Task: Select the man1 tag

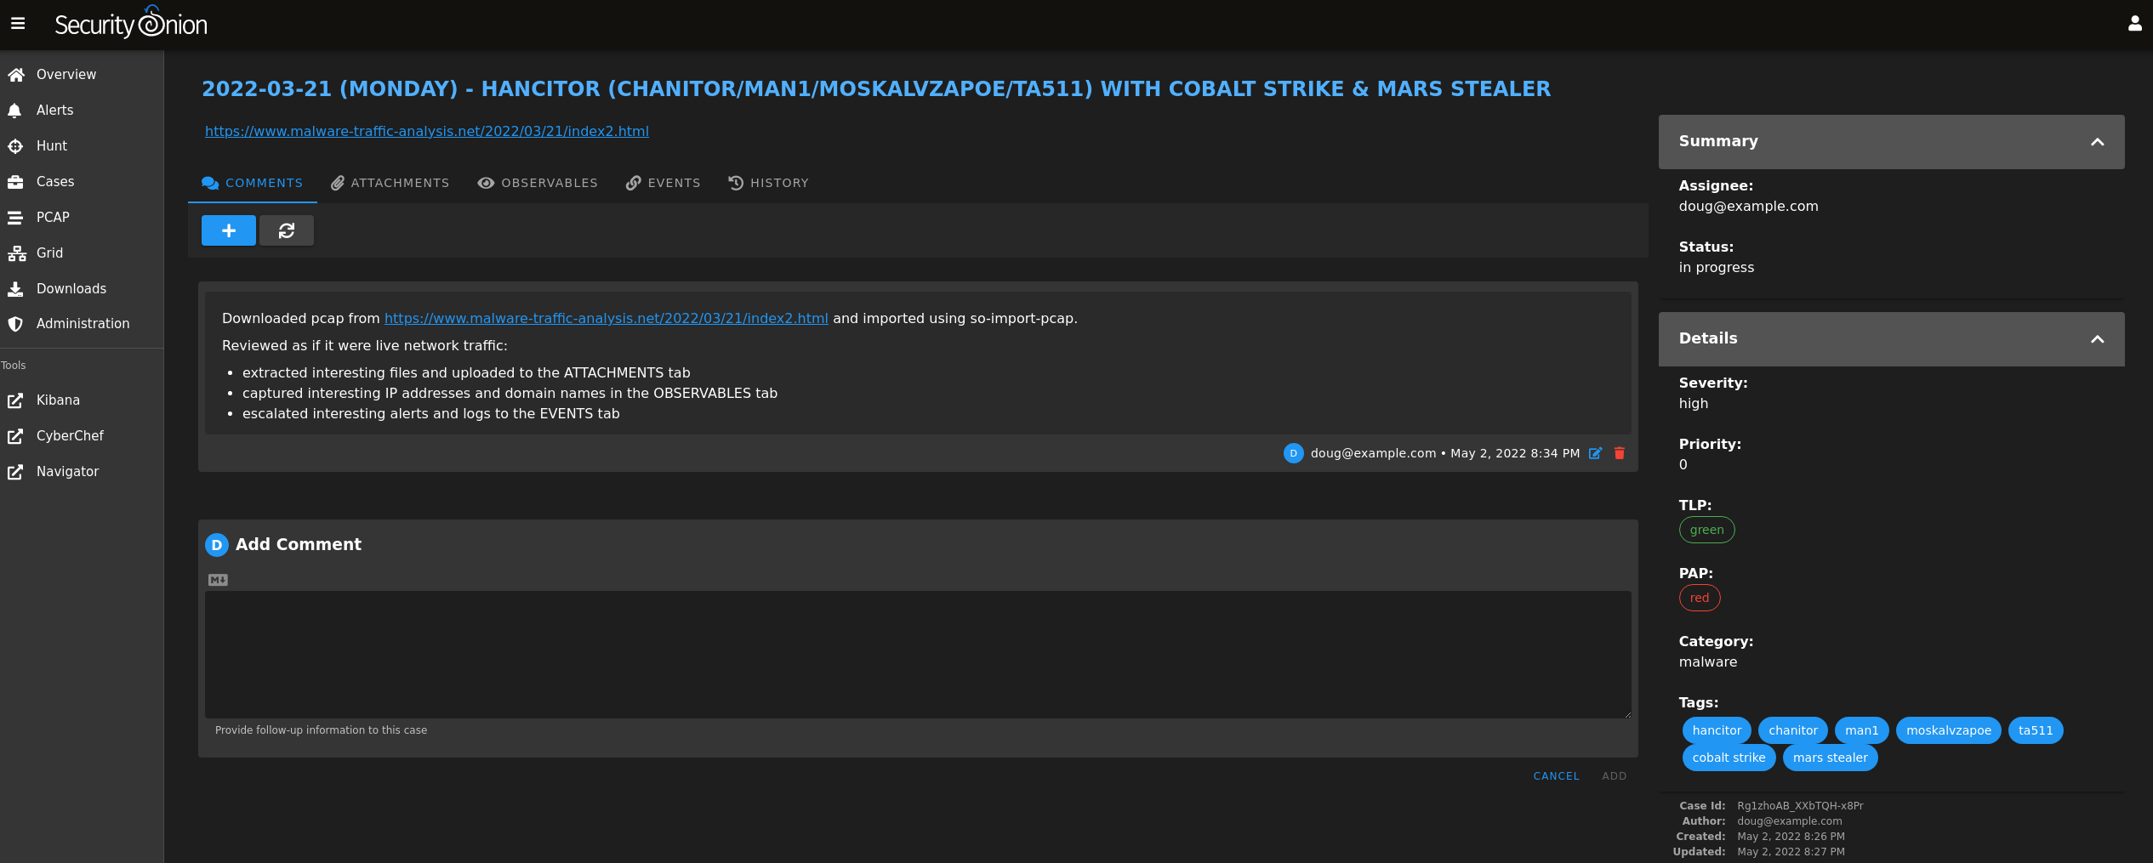Action: point(1862,730)
